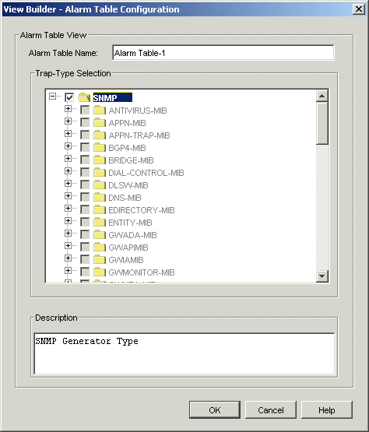Toggle the APPN-MIB checkbox
369x432 pixels.
[x=85, y=123]
